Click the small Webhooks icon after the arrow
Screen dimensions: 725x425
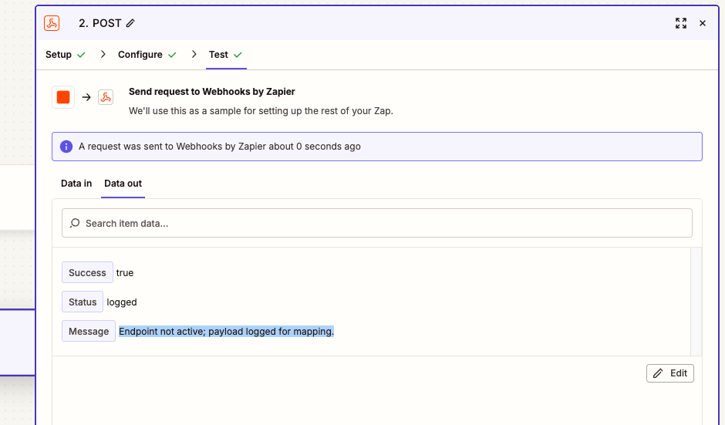coord(106,97)
